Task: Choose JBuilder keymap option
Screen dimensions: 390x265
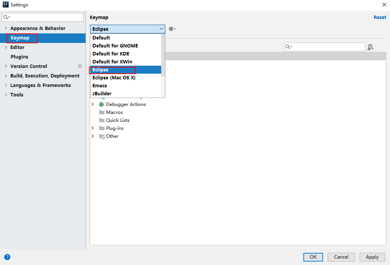Action: coord(125,94)
